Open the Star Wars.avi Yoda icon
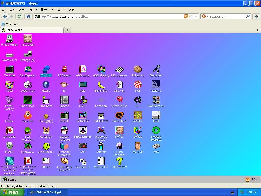This screenshot has height=196, width=261. 28,134
